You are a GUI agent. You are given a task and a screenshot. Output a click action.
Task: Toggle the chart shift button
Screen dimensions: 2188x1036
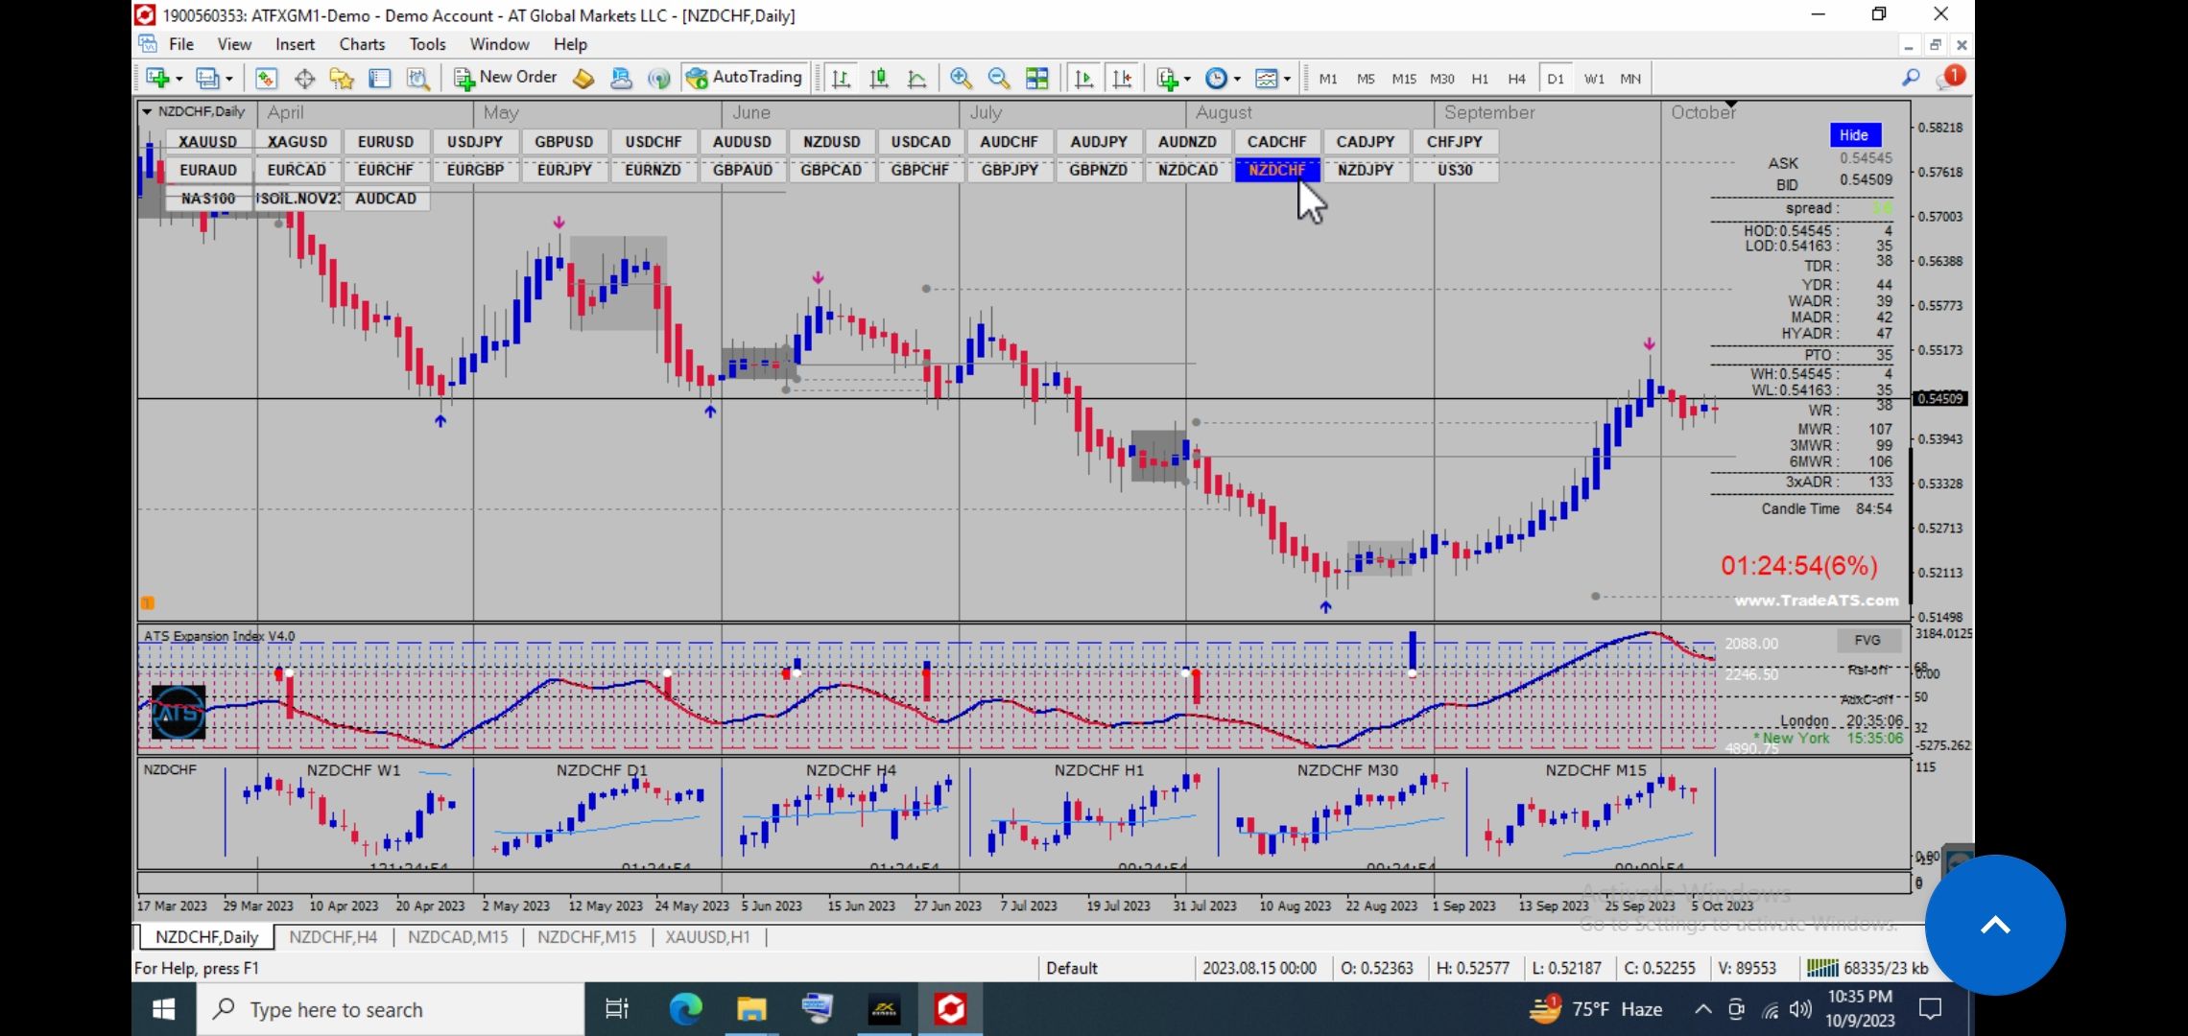(x=1121, y=79)
